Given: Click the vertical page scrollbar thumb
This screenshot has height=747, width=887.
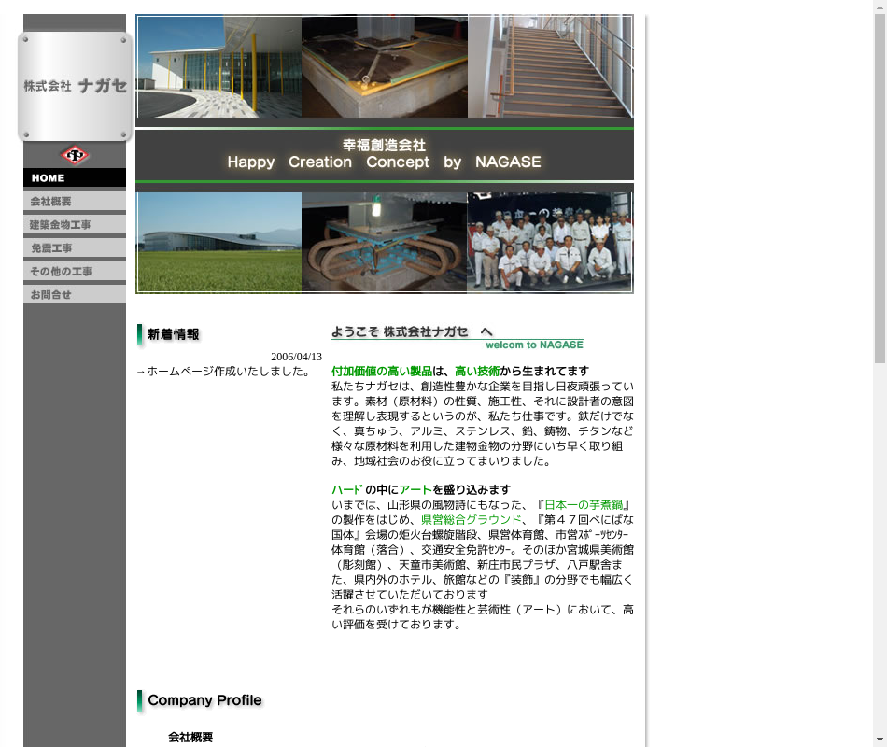Looking at the screenshot, I should pos(879,187).
